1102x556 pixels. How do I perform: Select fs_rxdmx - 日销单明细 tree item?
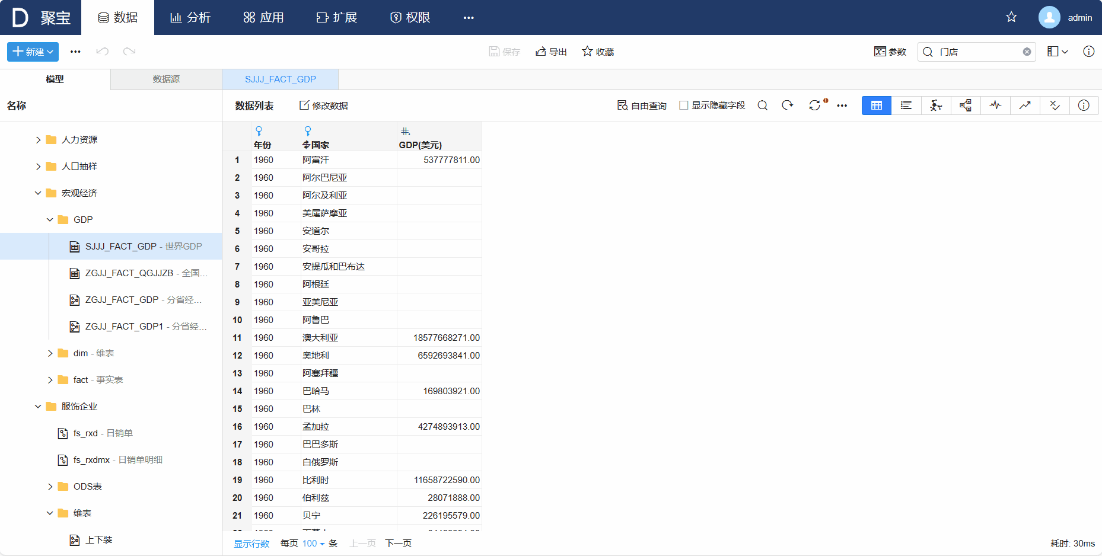click(x=111, y=460)
